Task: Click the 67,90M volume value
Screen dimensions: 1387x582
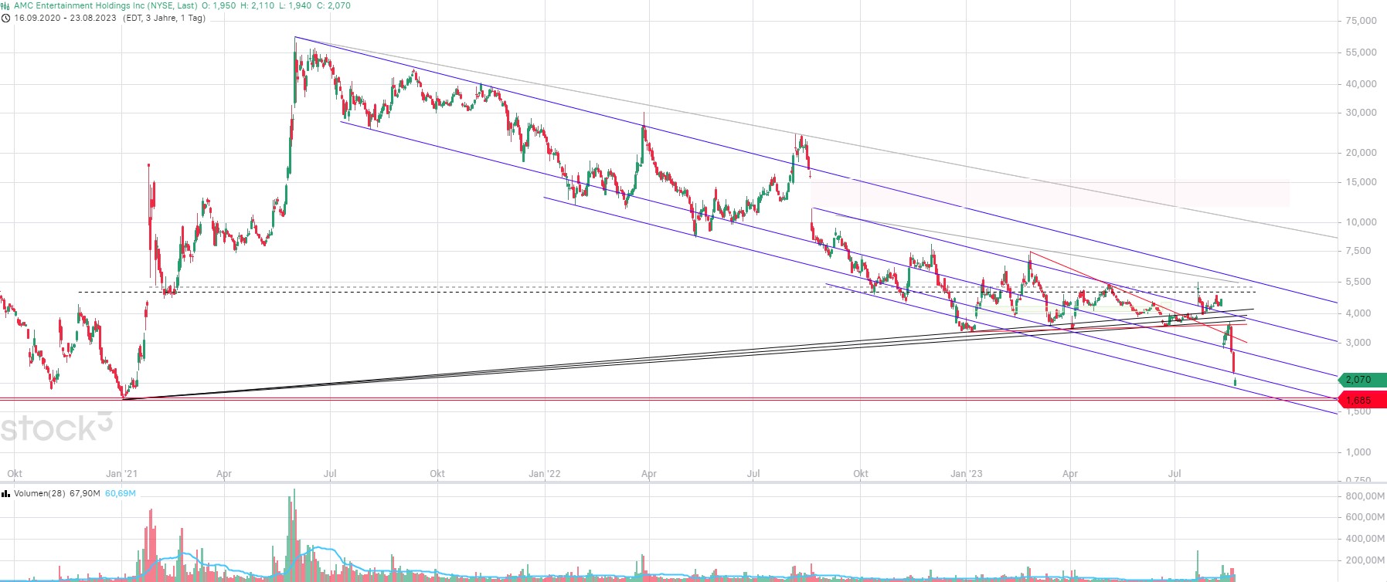Action: coord(85,493)
